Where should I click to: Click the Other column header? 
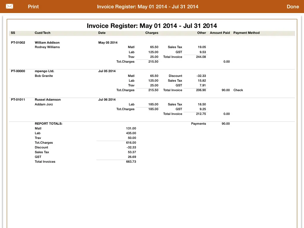(x=202, y=33)
